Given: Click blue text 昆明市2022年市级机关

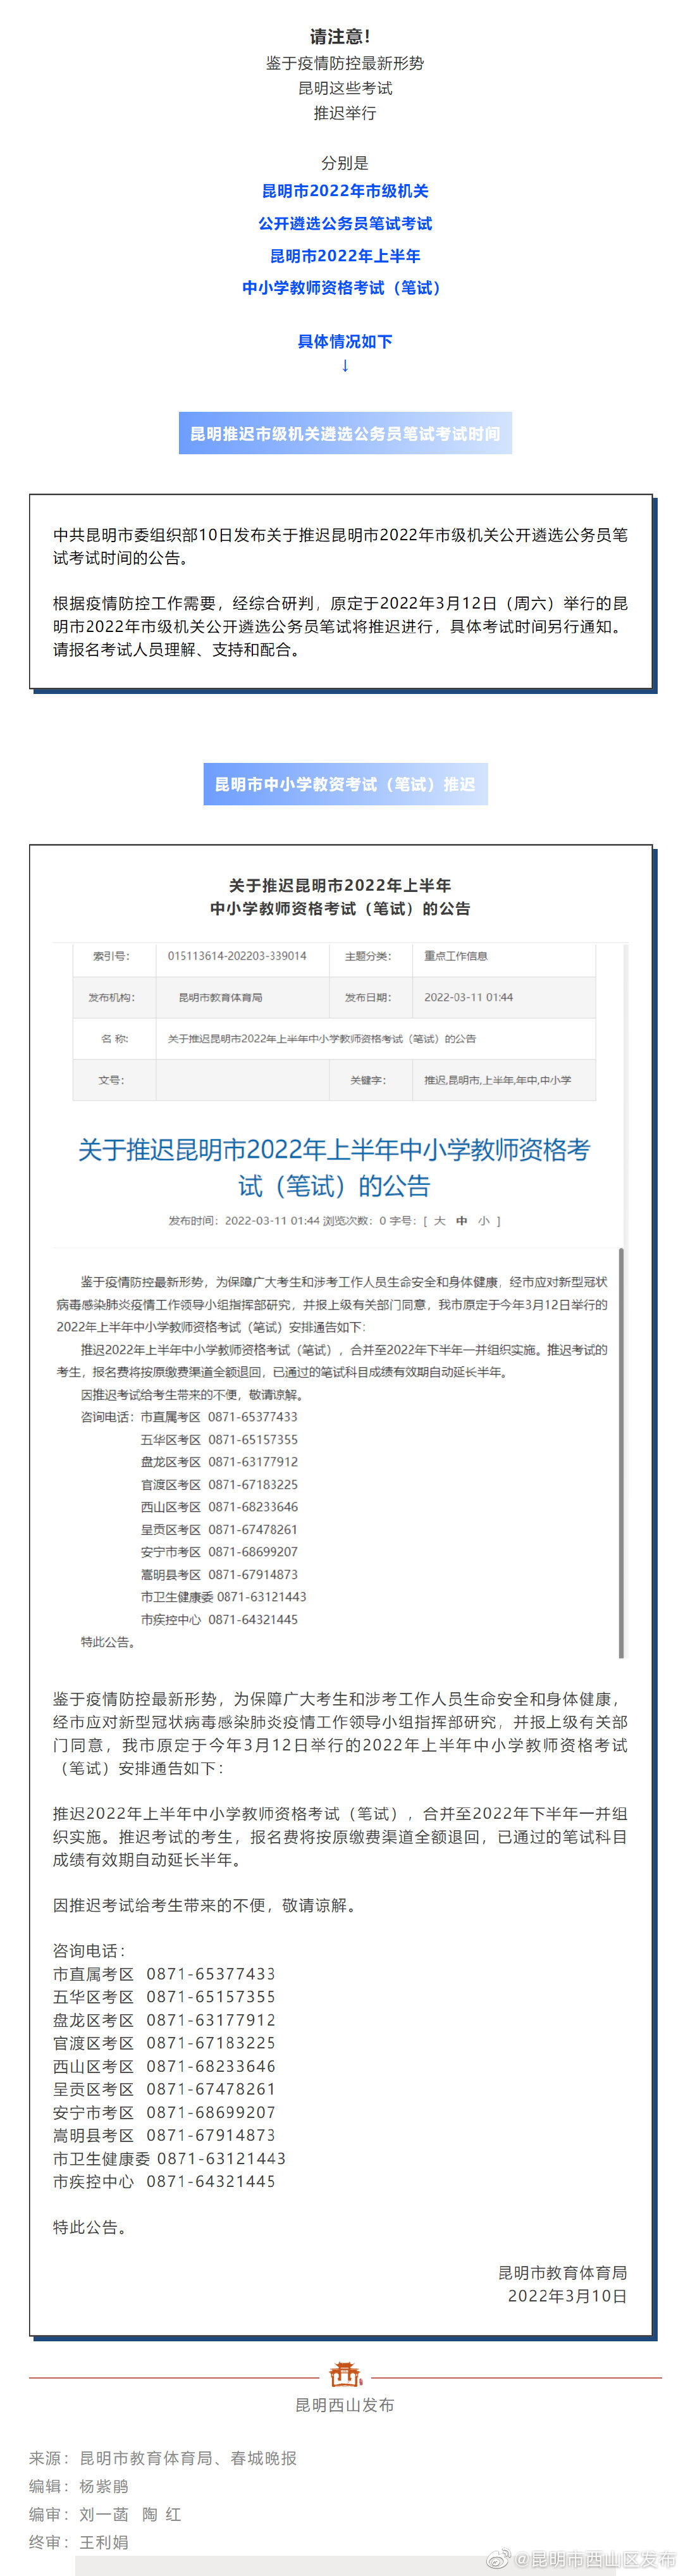Looking at the screenshot, I should 345,191.
